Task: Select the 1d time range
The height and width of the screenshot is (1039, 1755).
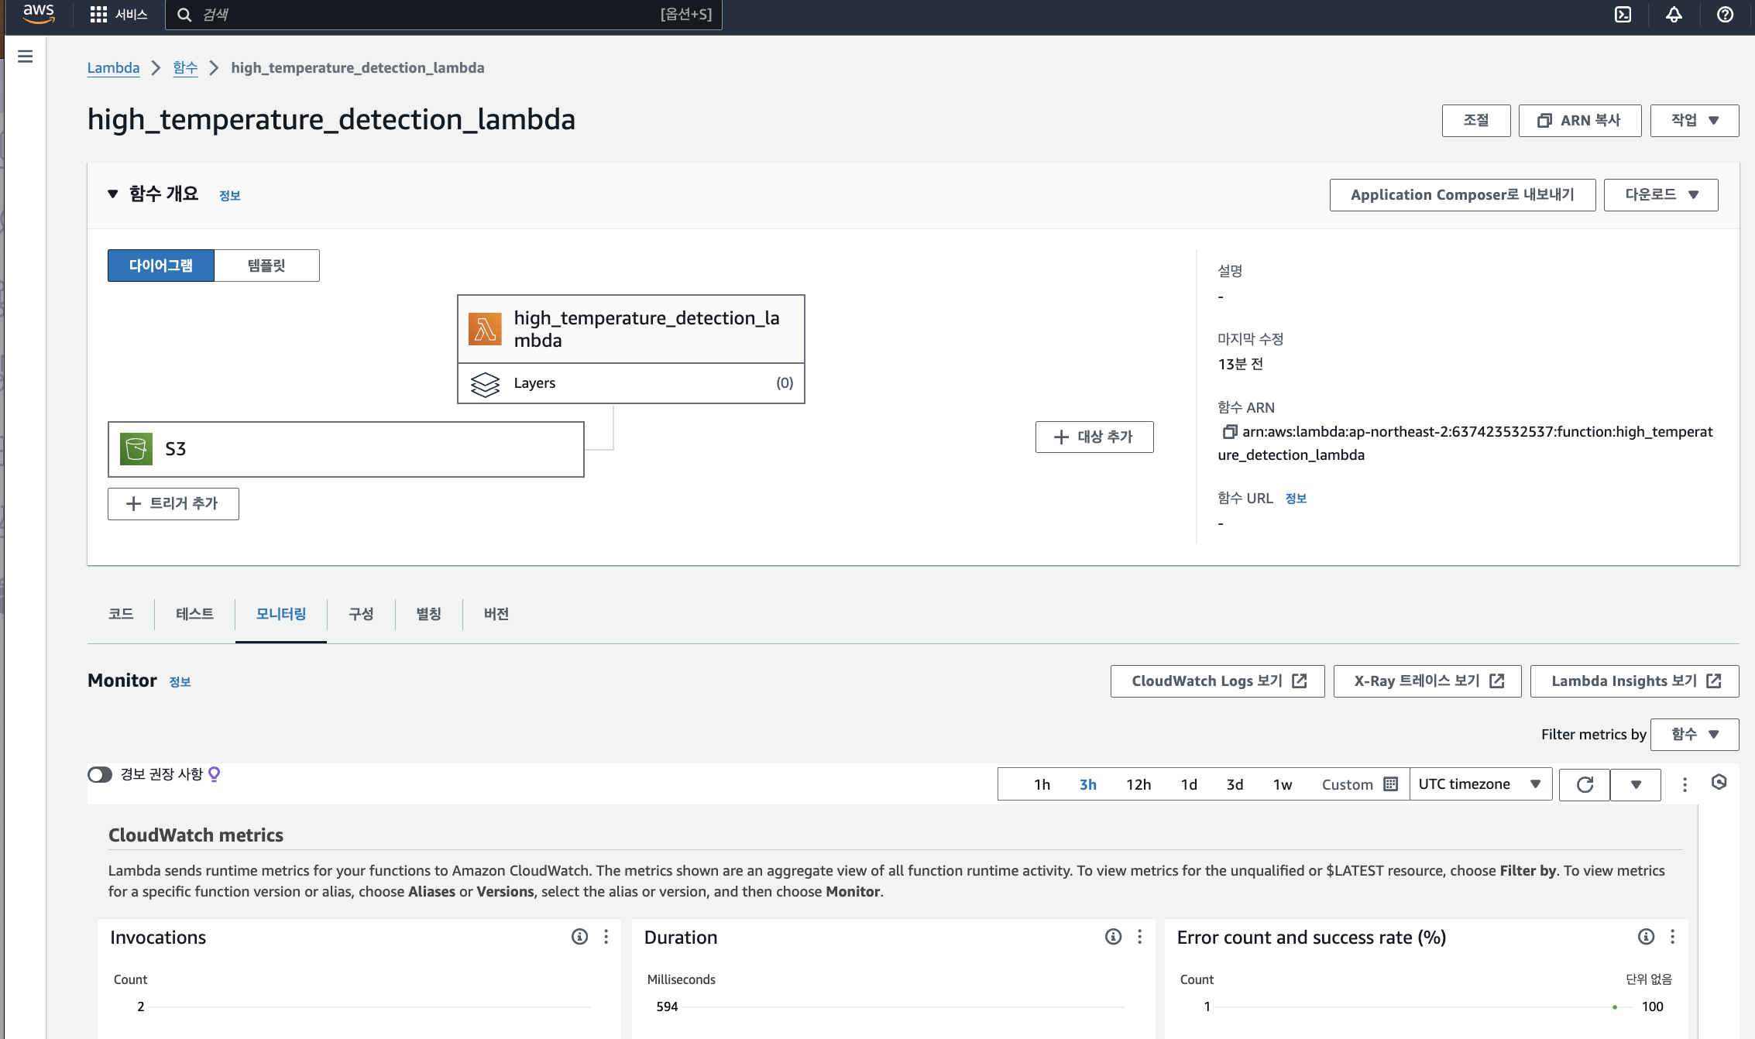Action: coord(1189,785)
